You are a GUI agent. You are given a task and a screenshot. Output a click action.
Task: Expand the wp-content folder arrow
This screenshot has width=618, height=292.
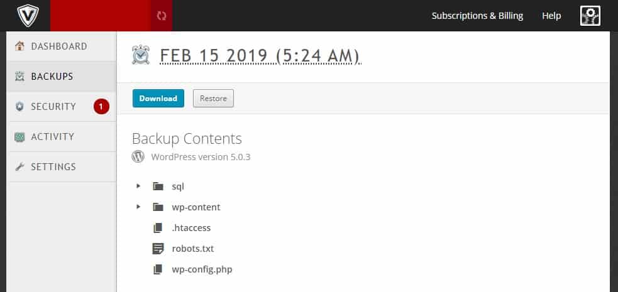point(138,207)
